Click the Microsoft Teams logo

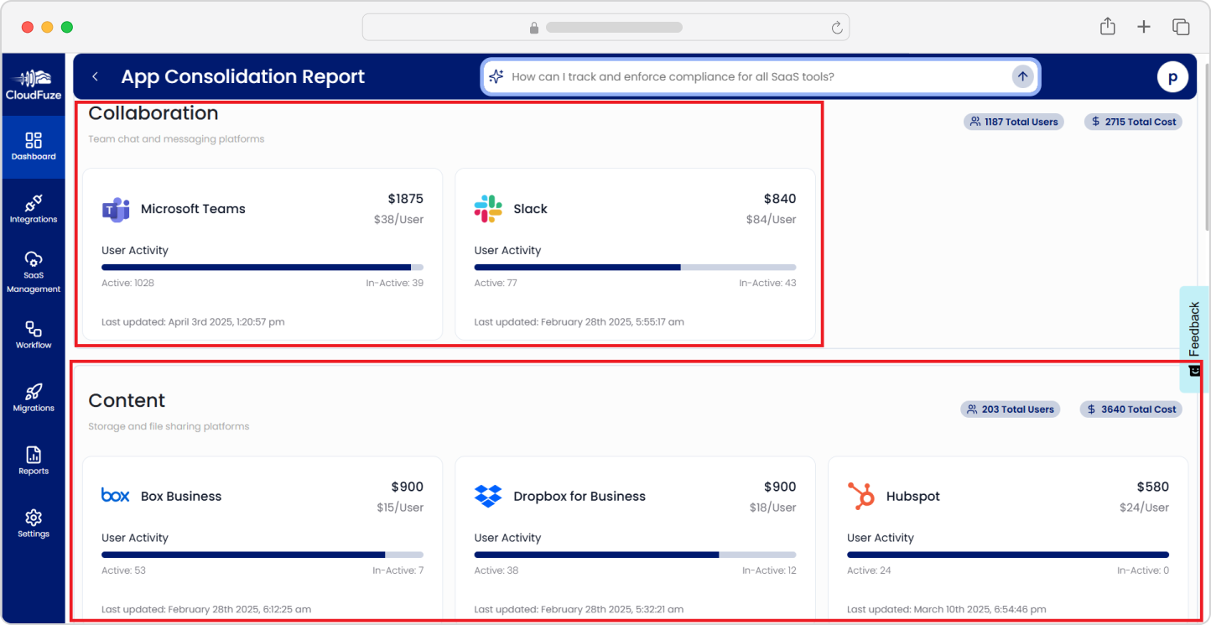116,209
